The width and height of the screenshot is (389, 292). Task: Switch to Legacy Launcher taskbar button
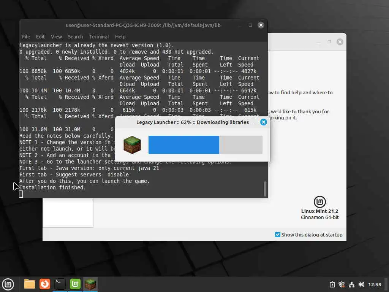90,284
